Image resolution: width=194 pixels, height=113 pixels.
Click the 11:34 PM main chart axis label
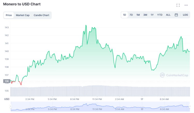point(97,99)
